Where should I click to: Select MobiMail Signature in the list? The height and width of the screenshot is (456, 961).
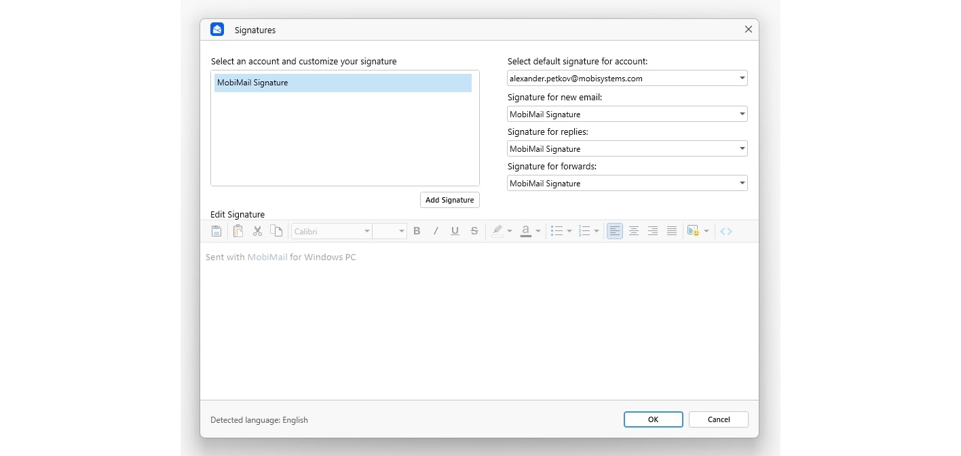pos(343,83)
